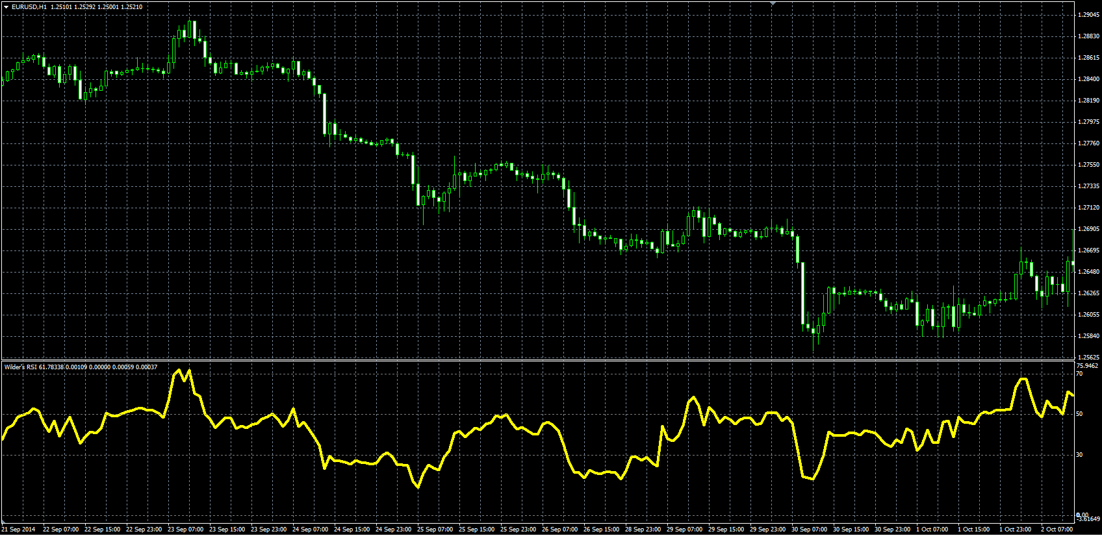Click price label 1.28830 on price scale
The height and width of the screenshot is (536, 1102).
(1088, 36)
